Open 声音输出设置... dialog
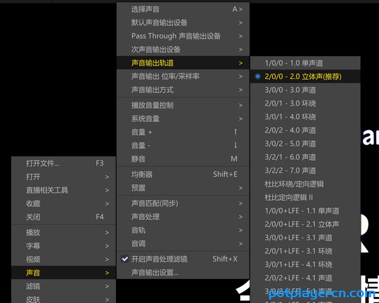This screenshot has width=379, height=303. (x=155, y=272)
